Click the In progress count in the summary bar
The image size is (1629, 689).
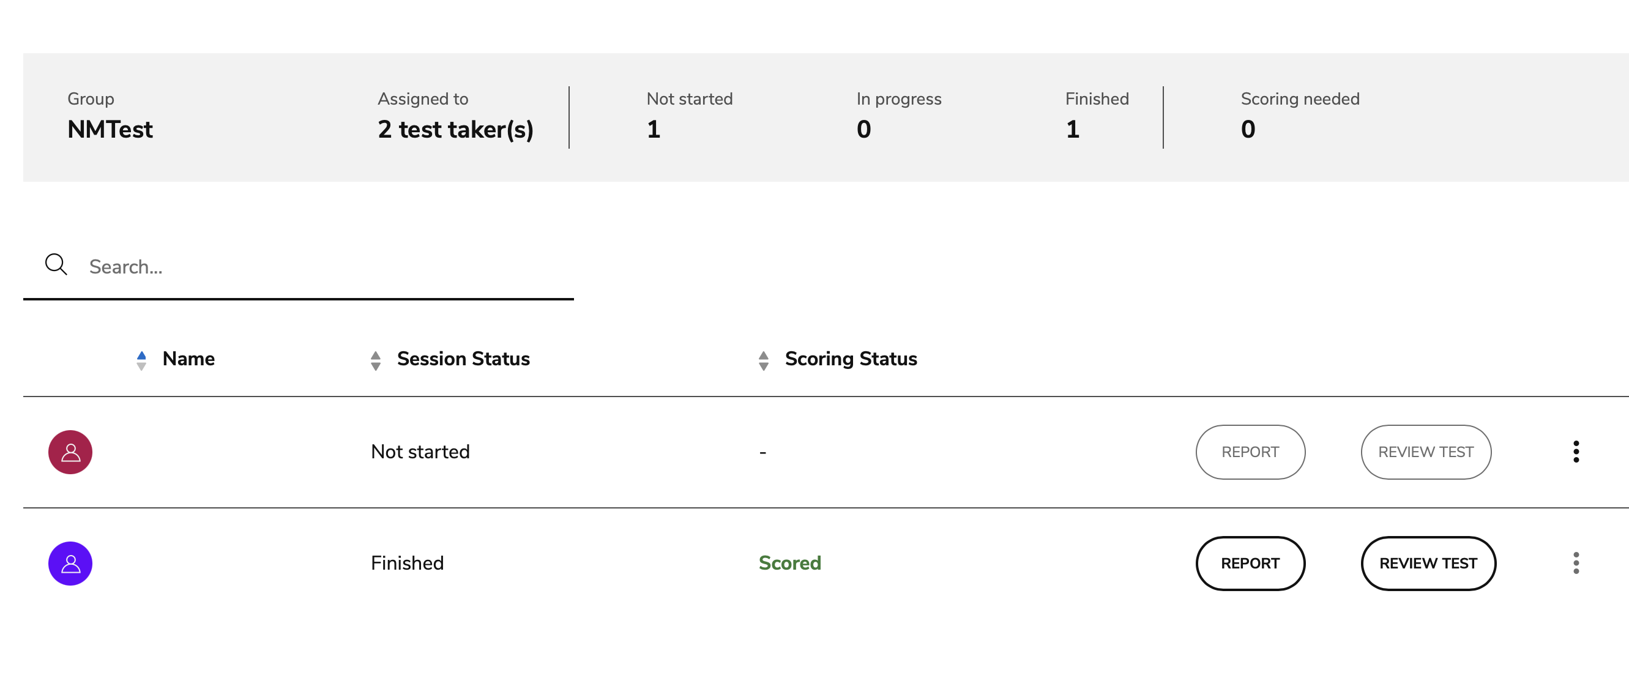(863, 129)
